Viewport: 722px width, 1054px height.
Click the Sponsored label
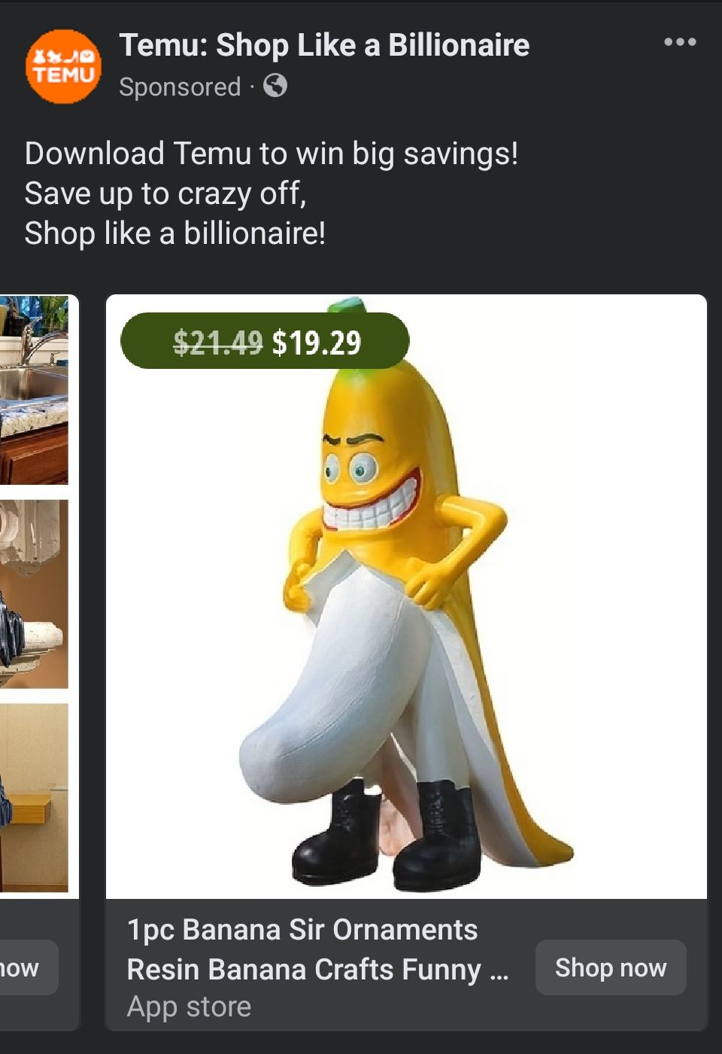180,87
